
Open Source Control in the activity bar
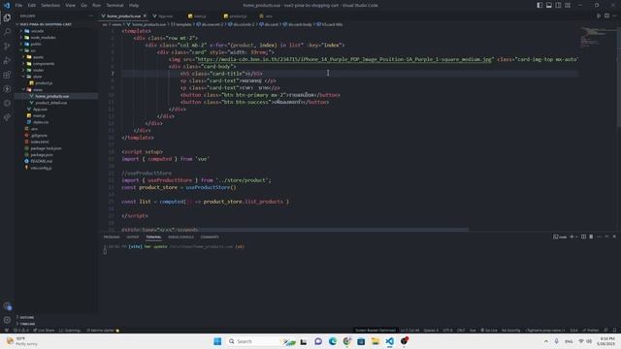coord(7,46)
